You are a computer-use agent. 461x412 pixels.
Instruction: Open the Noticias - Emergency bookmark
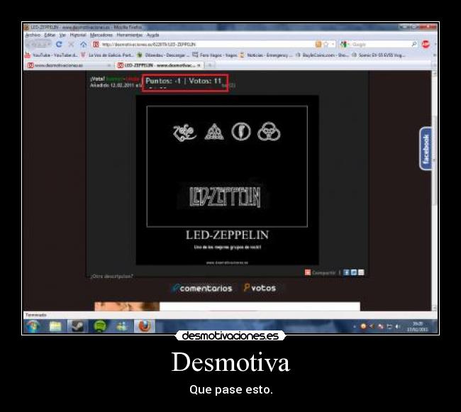pos(266,55)
